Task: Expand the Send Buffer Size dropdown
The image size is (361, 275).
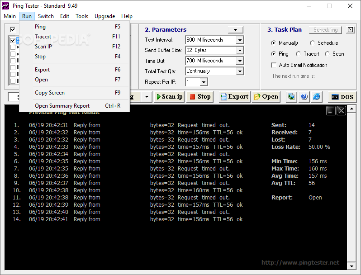Action: point(240,50)
